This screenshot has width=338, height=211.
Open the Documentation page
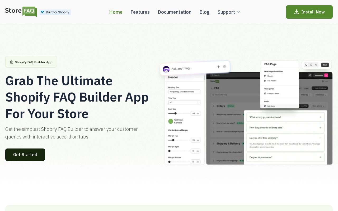pos(175,12)
